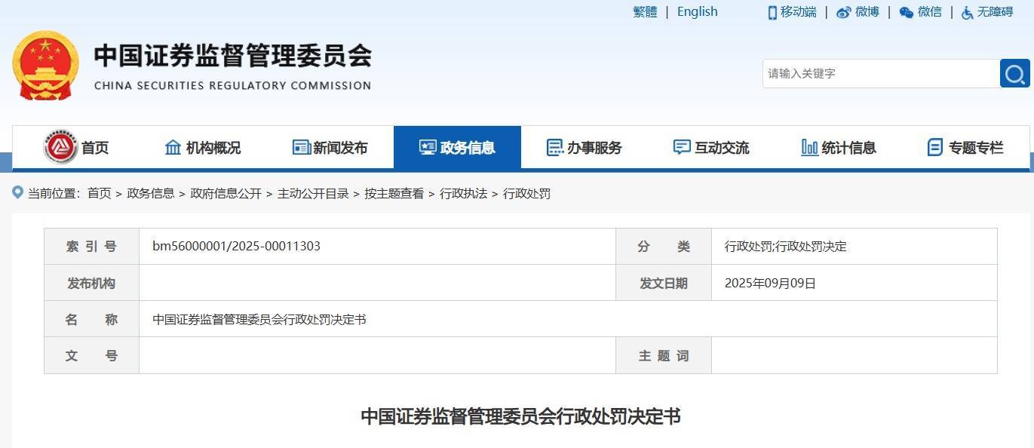The width and height of the screenshot is (1034, 448).
Task: Click the Weibo icon
Action: point(844,12)
